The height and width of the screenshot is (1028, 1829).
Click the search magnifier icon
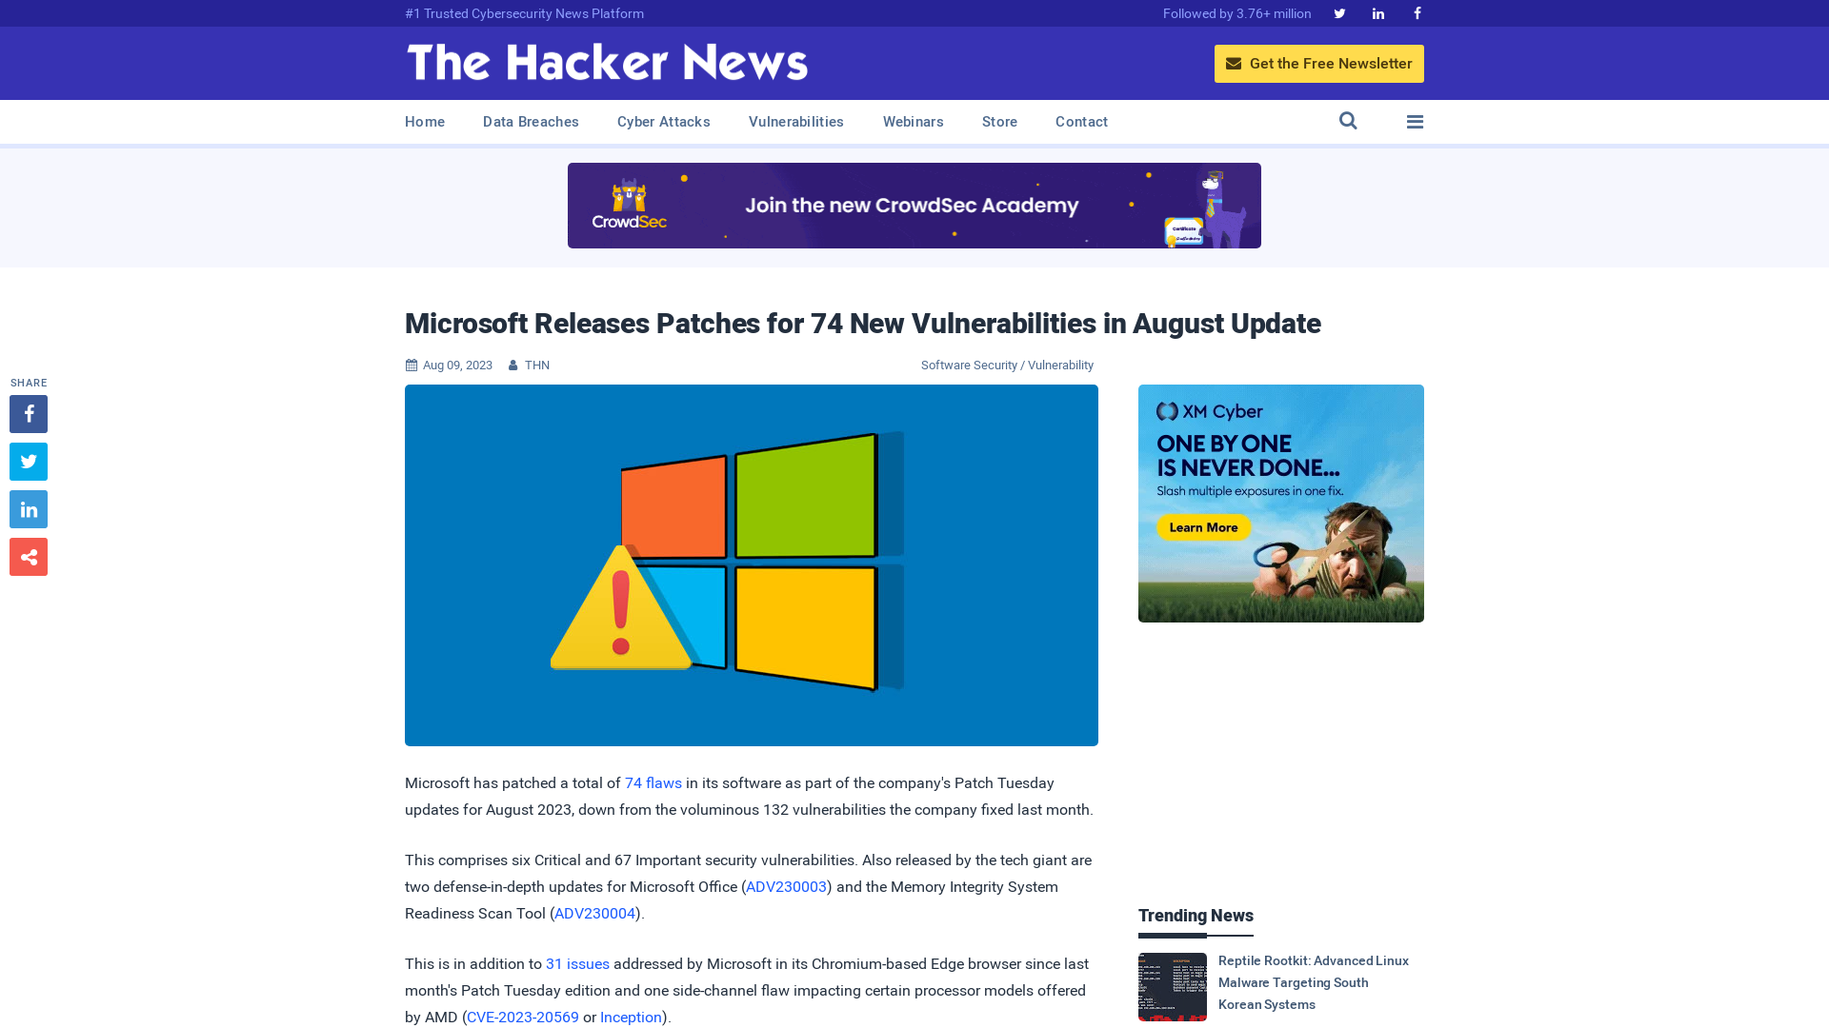[1348, 121]
